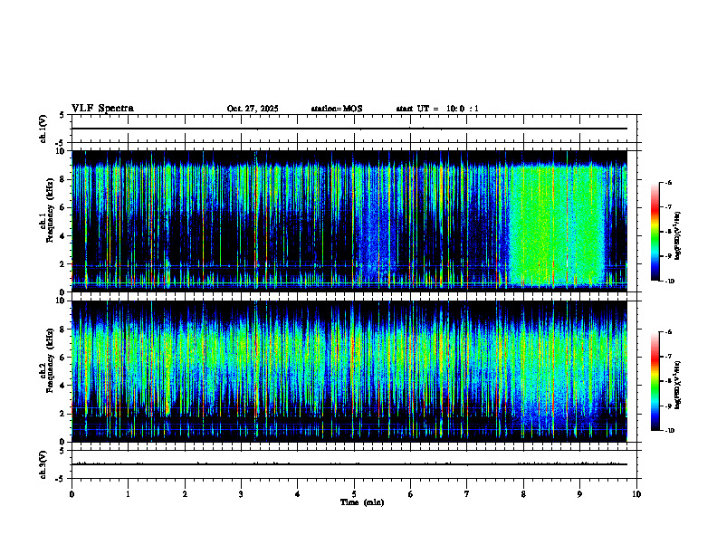Click the ch.1 frequency axis "4" kHz tick label

64,236
